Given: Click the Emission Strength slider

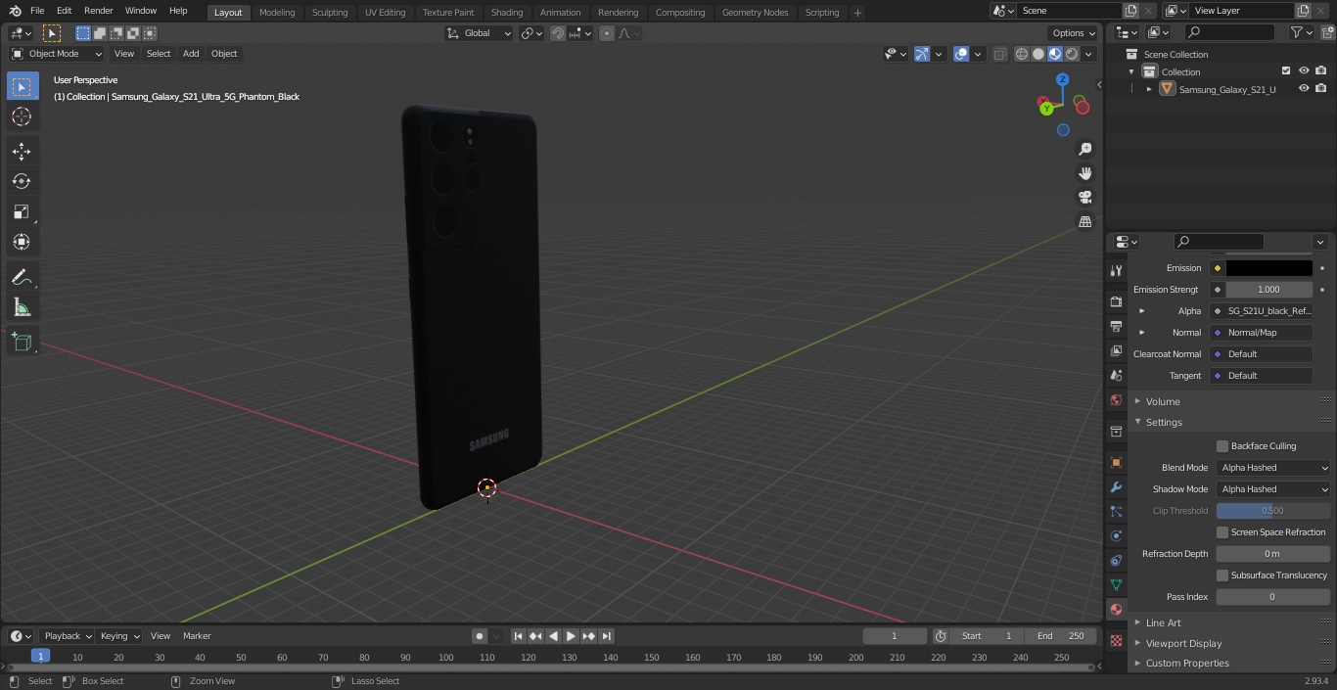Looking at the screenshot, I should point(1268,290).
